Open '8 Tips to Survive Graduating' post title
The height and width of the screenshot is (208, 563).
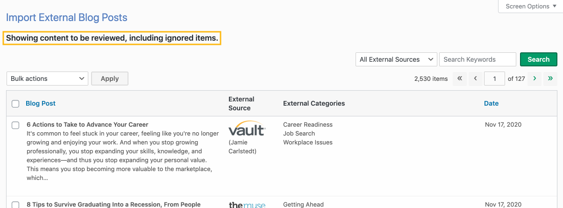(x=114, y=204)
